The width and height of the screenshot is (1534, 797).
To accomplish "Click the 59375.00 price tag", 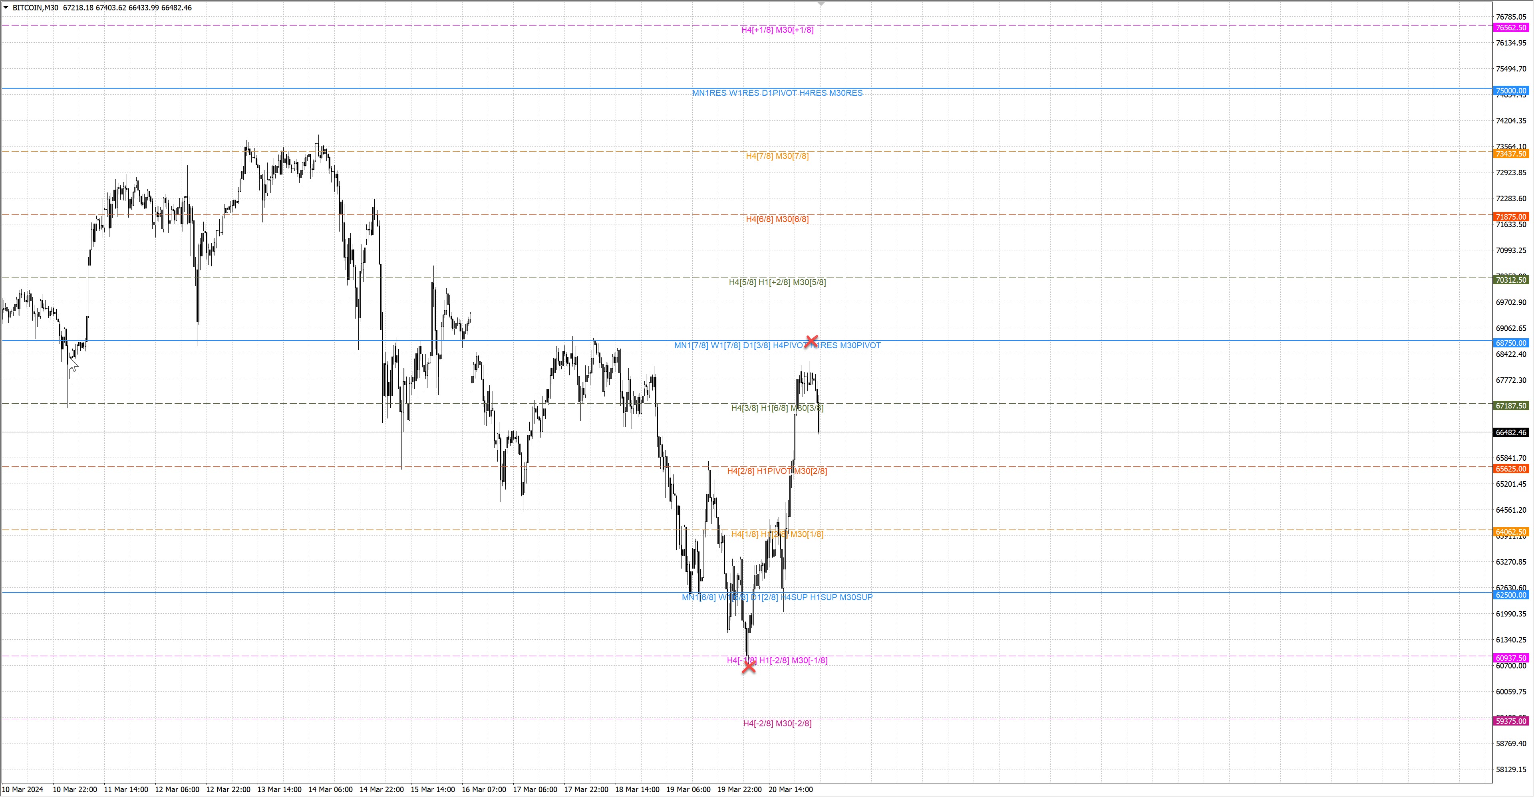I will pos(1511,722).
